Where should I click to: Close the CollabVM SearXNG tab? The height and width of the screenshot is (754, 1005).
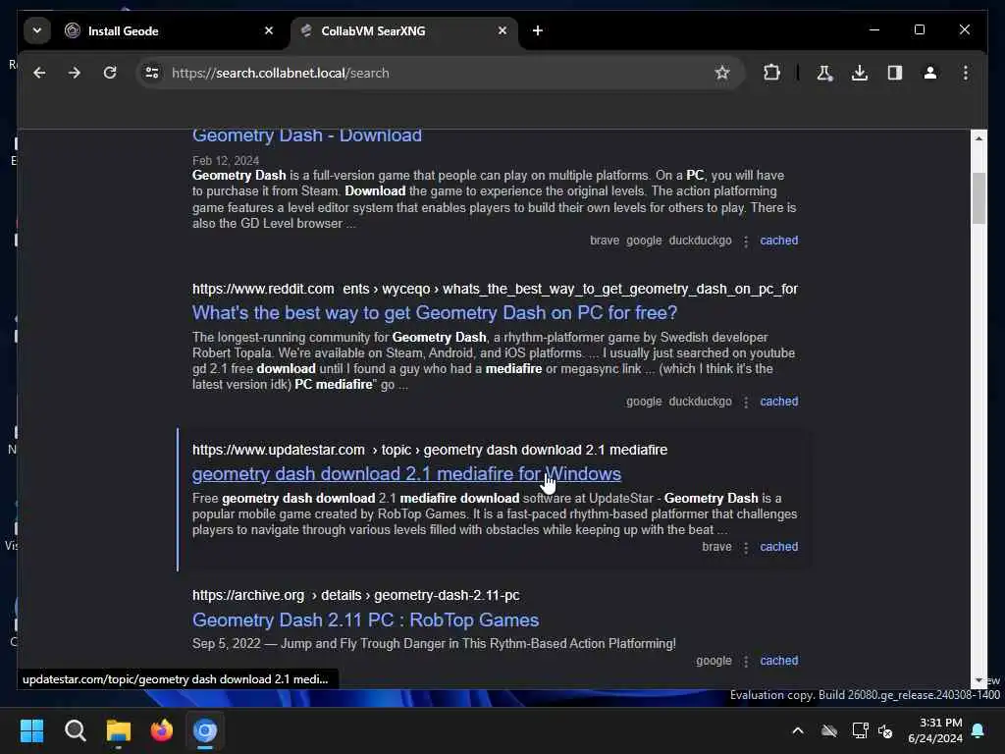(502, 30)
